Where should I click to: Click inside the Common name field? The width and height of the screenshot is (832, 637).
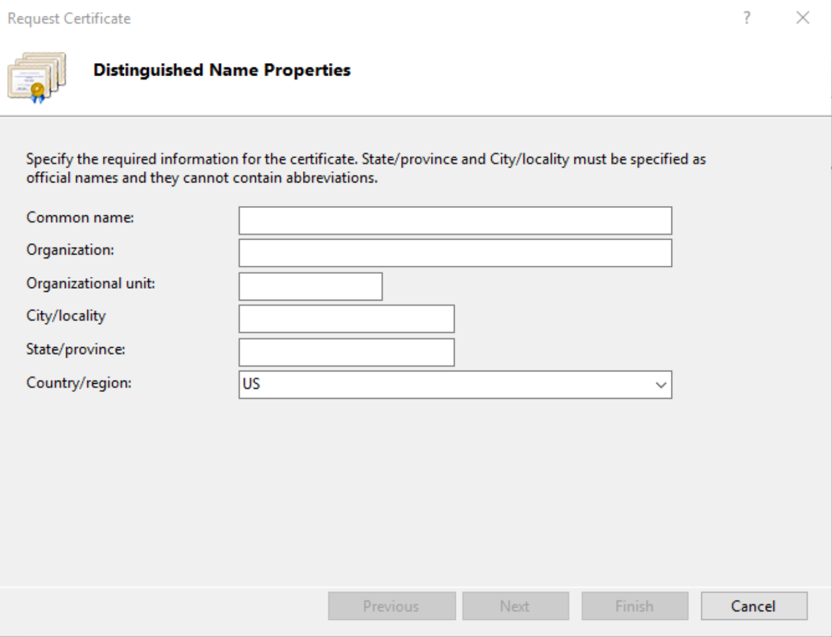tap(455, 220)
